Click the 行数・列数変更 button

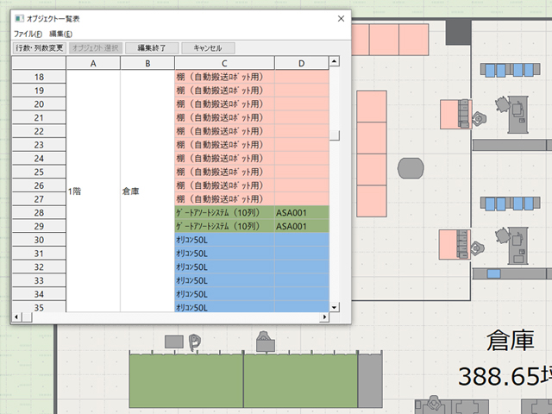pyautogui.click(x=39, y=48)
